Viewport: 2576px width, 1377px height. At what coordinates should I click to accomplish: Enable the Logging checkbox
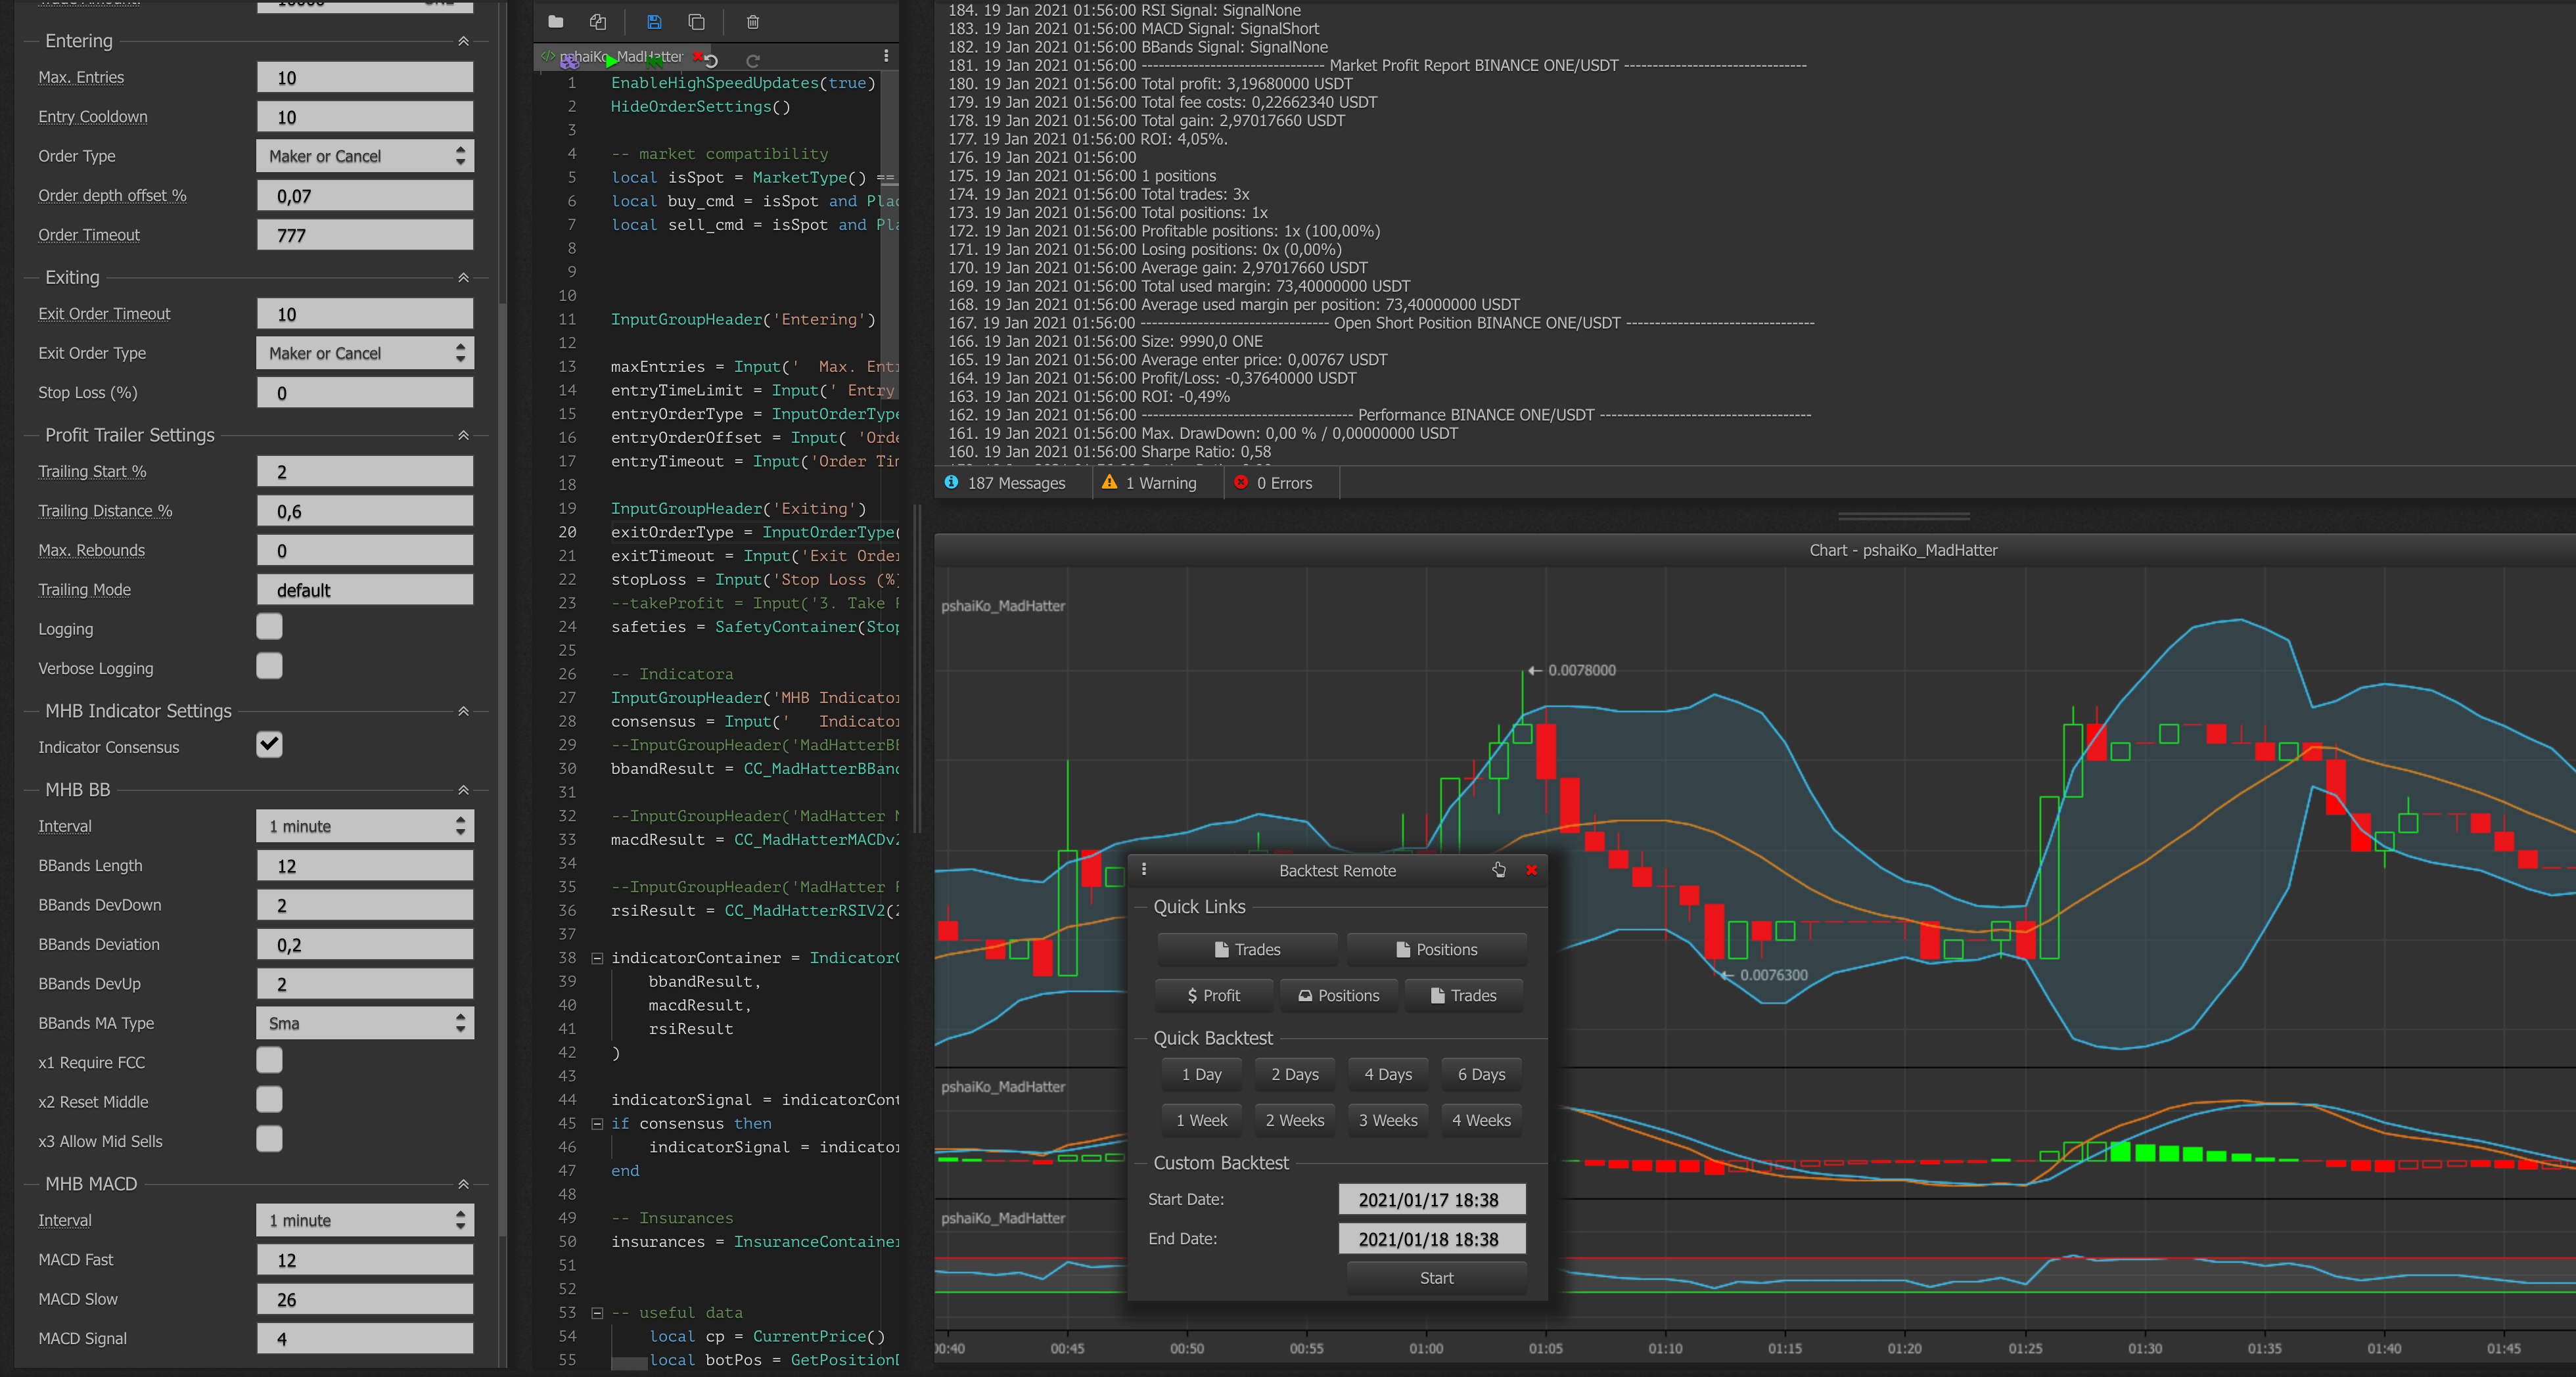tap(269, 627)
